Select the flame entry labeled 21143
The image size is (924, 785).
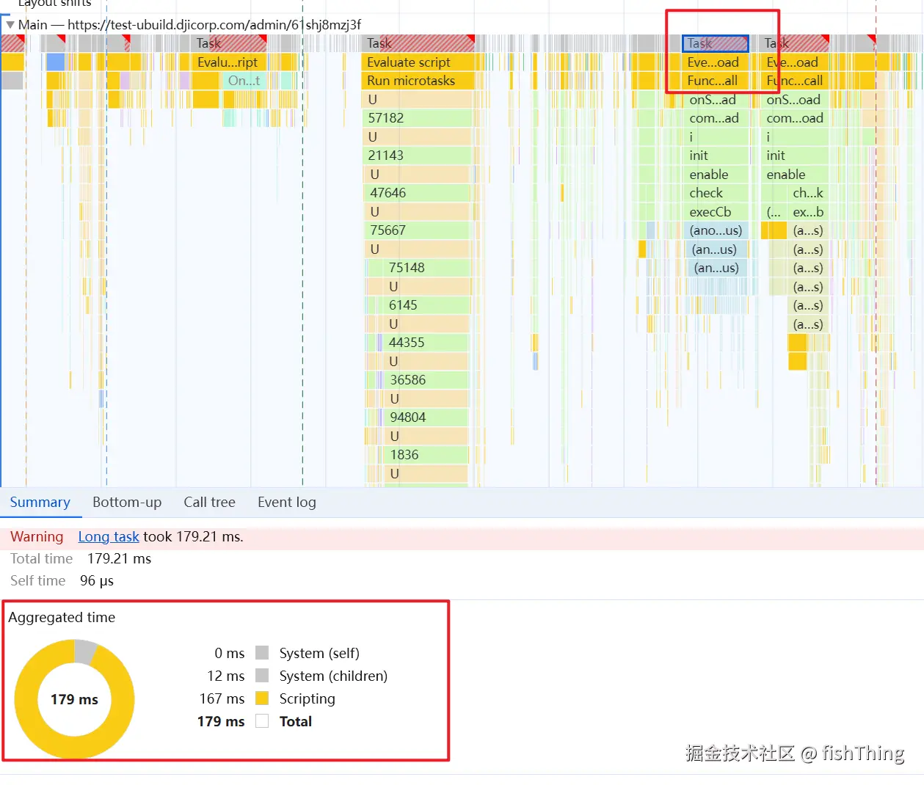click(x=417, y=156)
